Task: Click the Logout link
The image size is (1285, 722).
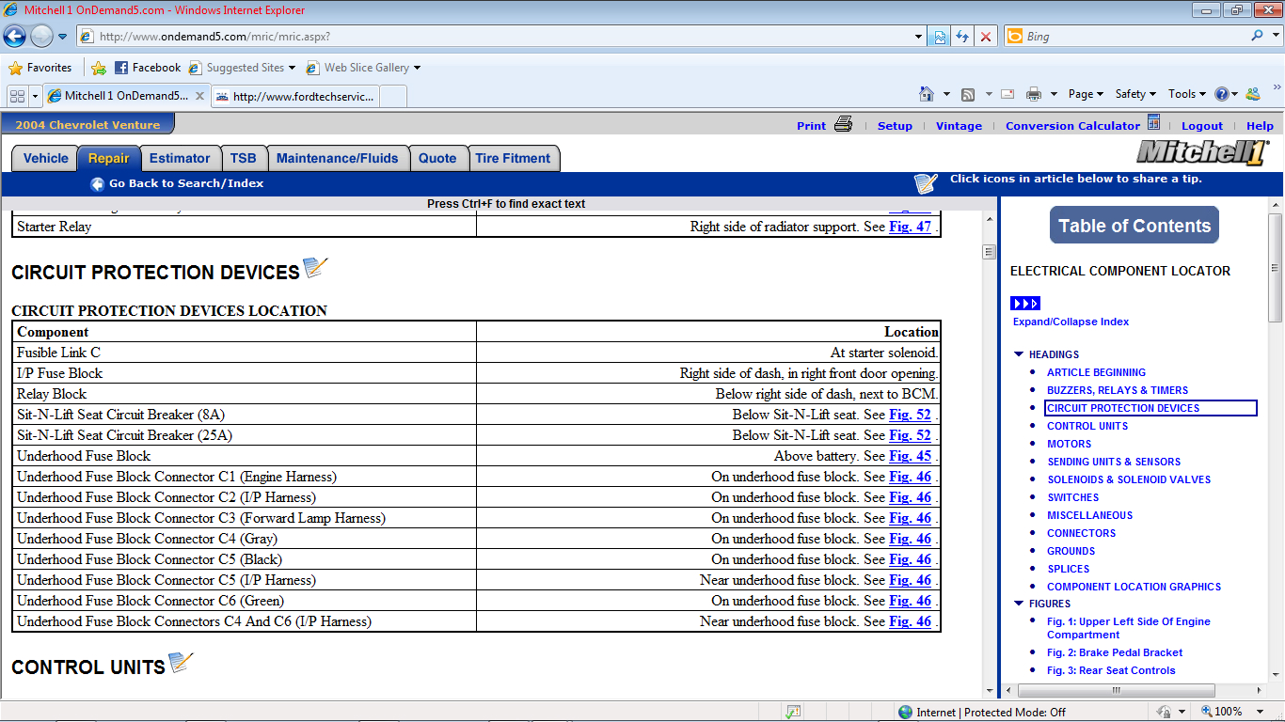Action: tap(1202, 126)
